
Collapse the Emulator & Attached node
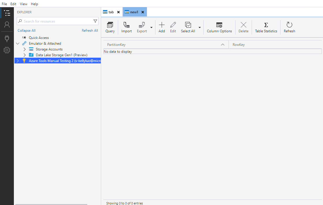[x=18, y=43]
